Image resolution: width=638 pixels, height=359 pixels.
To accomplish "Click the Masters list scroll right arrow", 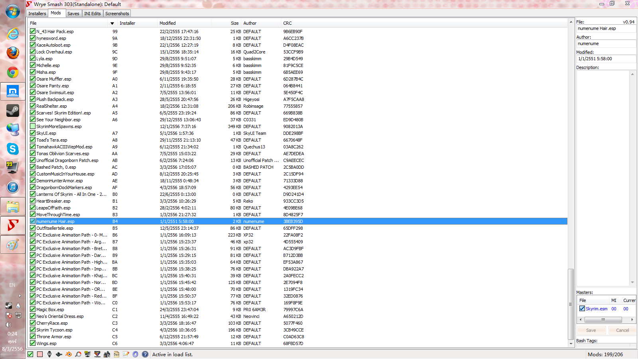I will (632, 320).
